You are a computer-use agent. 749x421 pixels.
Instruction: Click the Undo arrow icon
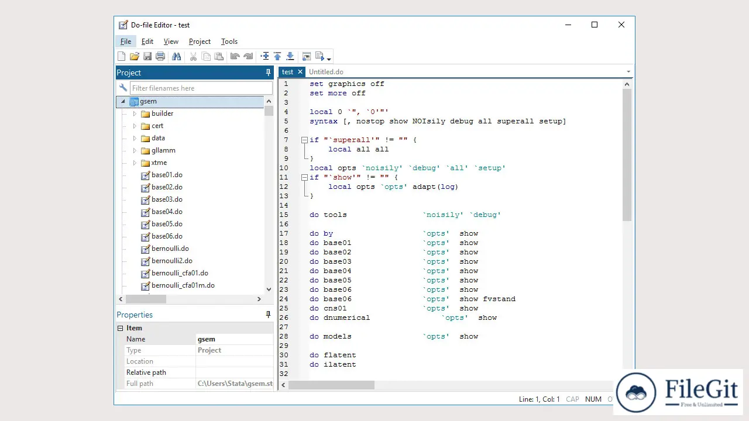pyautogui.click(x=235, y=56)
